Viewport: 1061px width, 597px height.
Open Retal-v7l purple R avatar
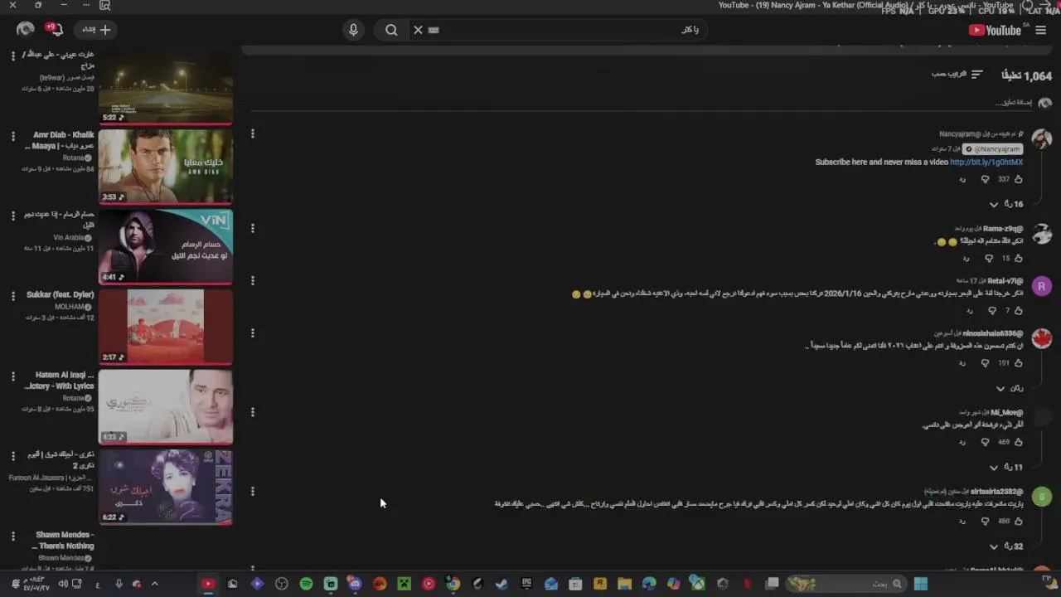1042,287
